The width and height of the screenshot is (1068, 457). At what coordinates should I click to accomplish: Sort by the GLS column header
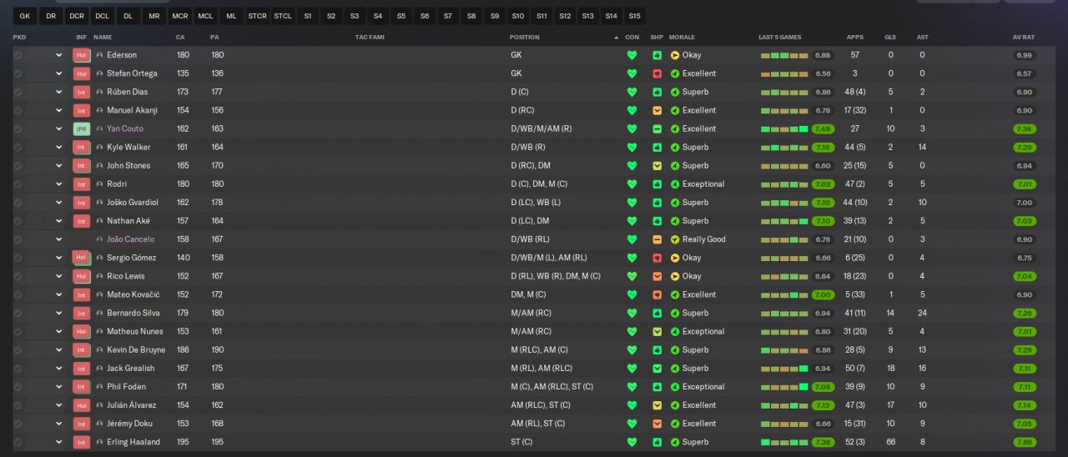coord(890,38)
